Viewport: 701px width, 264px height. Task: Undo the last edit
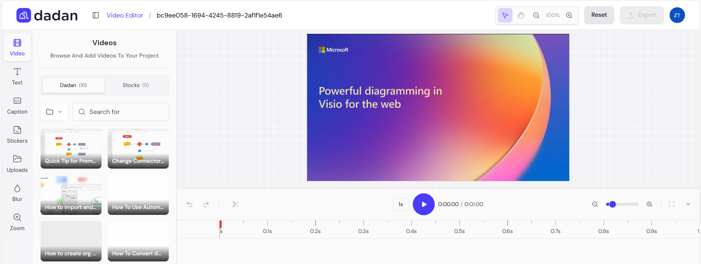click(190, 204)
